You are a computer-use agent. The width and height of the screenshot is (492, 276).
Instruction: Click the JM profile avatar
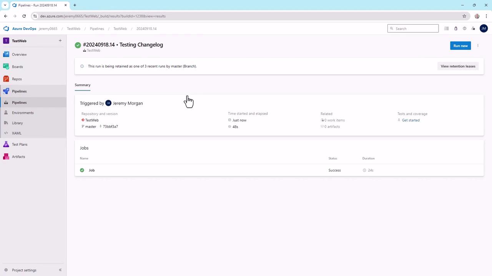coord(484,28)
